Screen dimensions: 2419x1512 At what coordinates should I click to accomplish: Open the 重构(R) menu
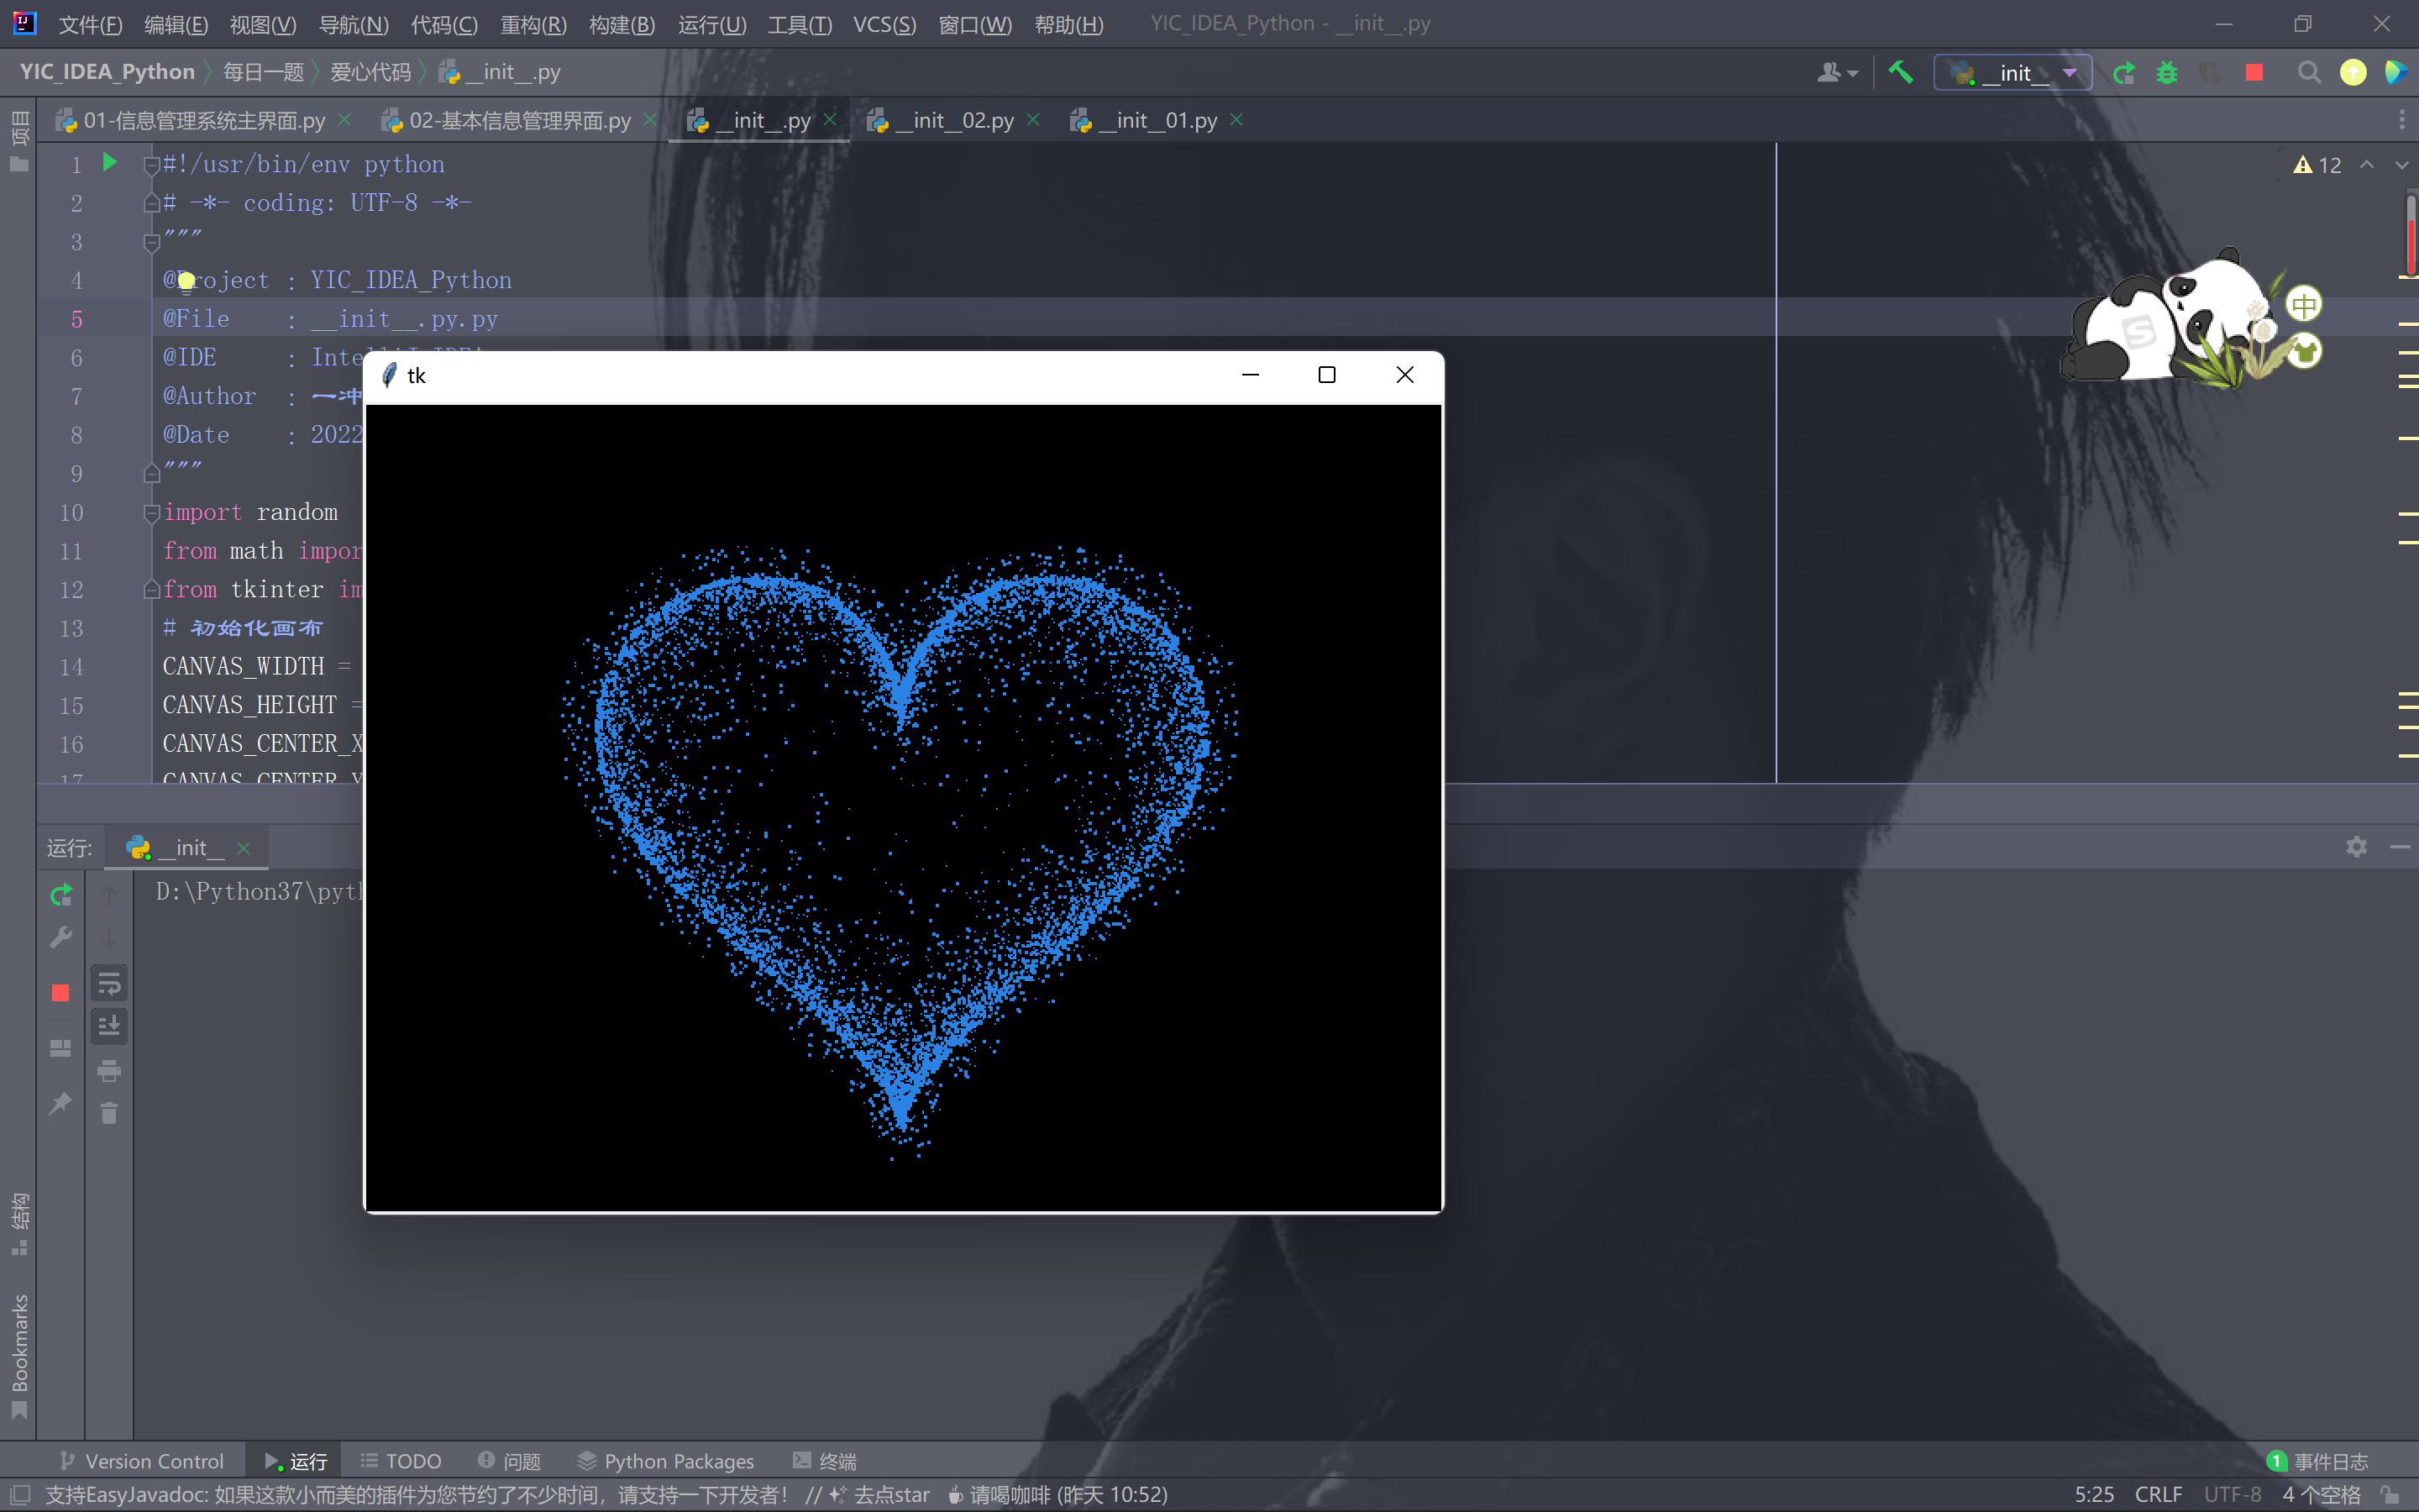533,24
